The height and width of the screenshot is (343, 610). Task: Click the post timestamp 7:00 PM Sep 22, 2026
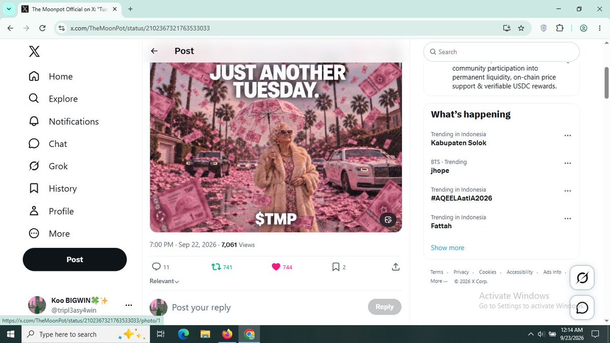(182, 245)
